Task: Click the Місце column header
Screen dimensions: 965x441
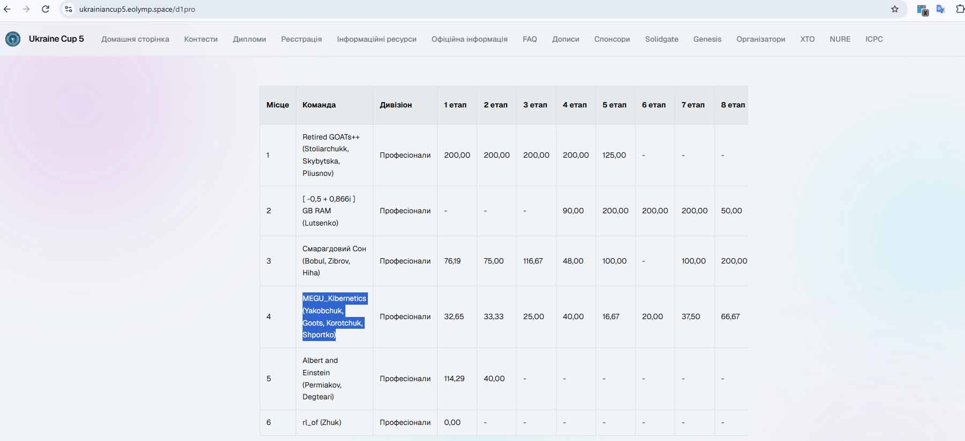Action: [x=277, y=105]
